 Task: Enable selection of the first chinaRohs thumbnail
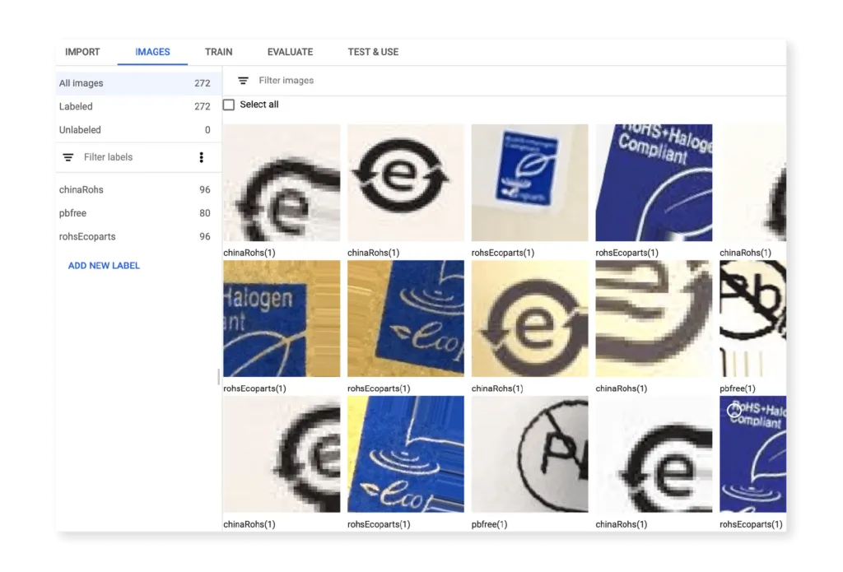coord(282,183)
